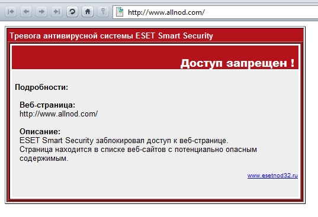Click the 'Описание:' label
This screenshot has height=217, width=318.
tap(40, 131)
